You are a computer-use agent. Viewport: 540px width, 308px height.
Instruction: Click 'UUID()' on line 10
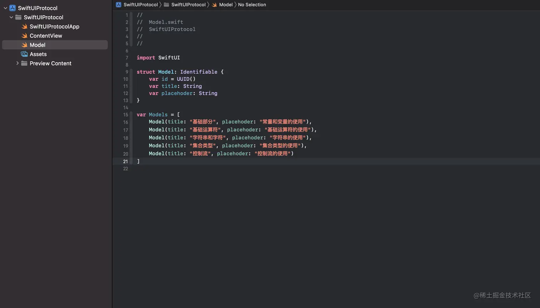tap(186, 79)
